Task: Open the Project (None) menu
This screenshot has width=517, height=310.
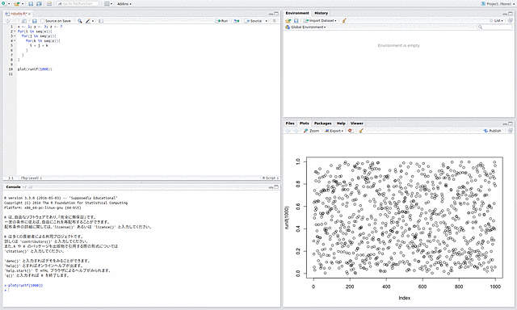Action: pos(498,3)
